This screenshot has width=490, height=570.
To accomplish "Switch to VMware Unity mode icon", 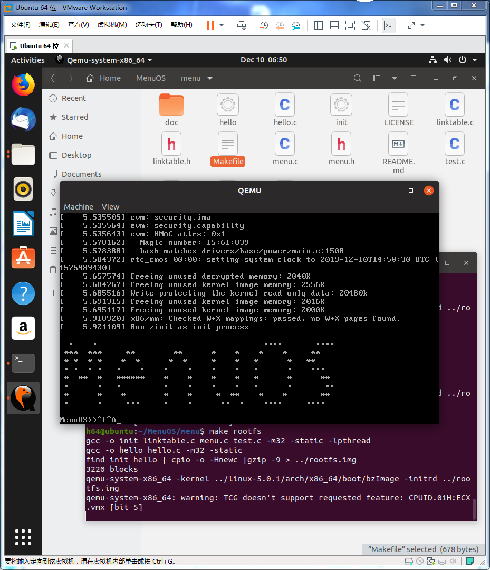I will [366, 25].
